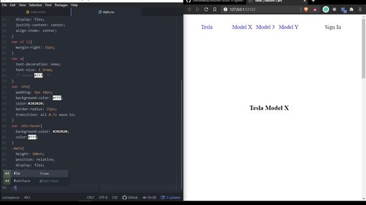366x205 pixels.
Task: Place cursor on 'height: 100vh' line
Action: pos(30,154)
